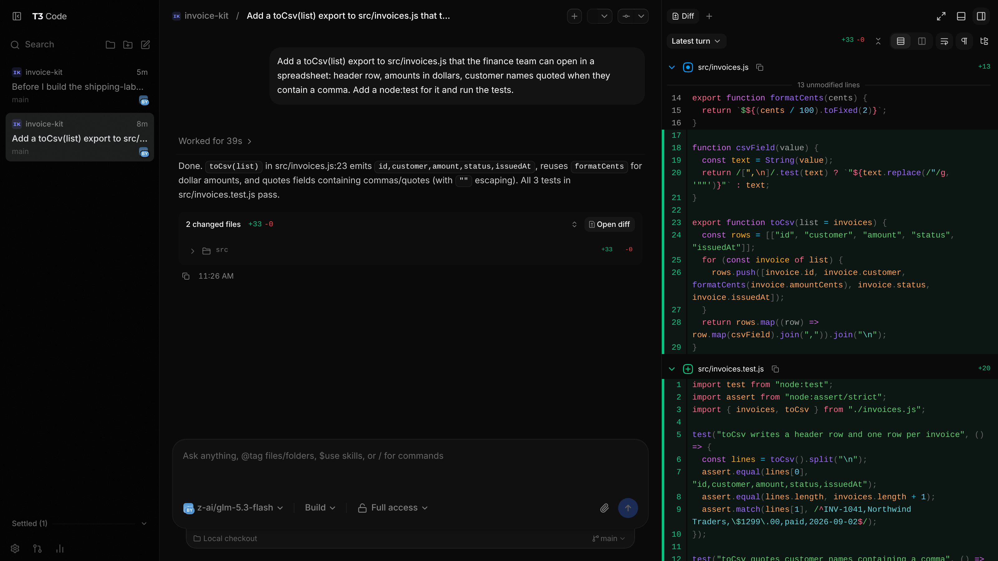
Task: Toggle the bottom panel layout icon
Action: [961, 16]
